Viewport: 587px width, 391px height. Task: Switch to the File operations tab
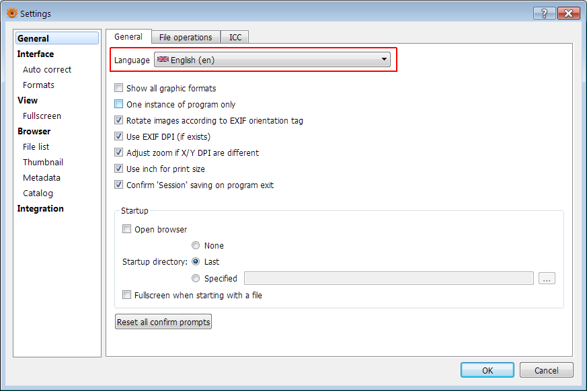pyautogui.click(x=186, y=37)
